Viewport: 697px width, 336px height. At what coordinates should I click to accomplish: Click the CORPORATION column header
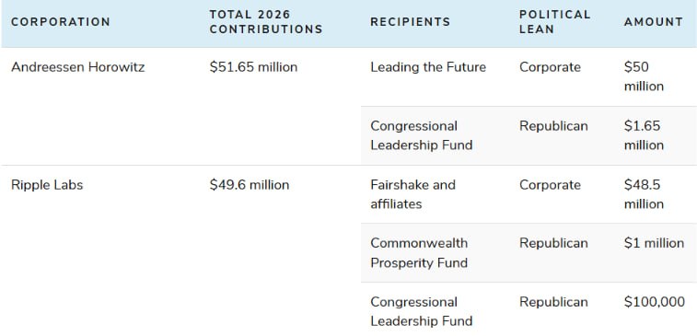coord(61,22)
